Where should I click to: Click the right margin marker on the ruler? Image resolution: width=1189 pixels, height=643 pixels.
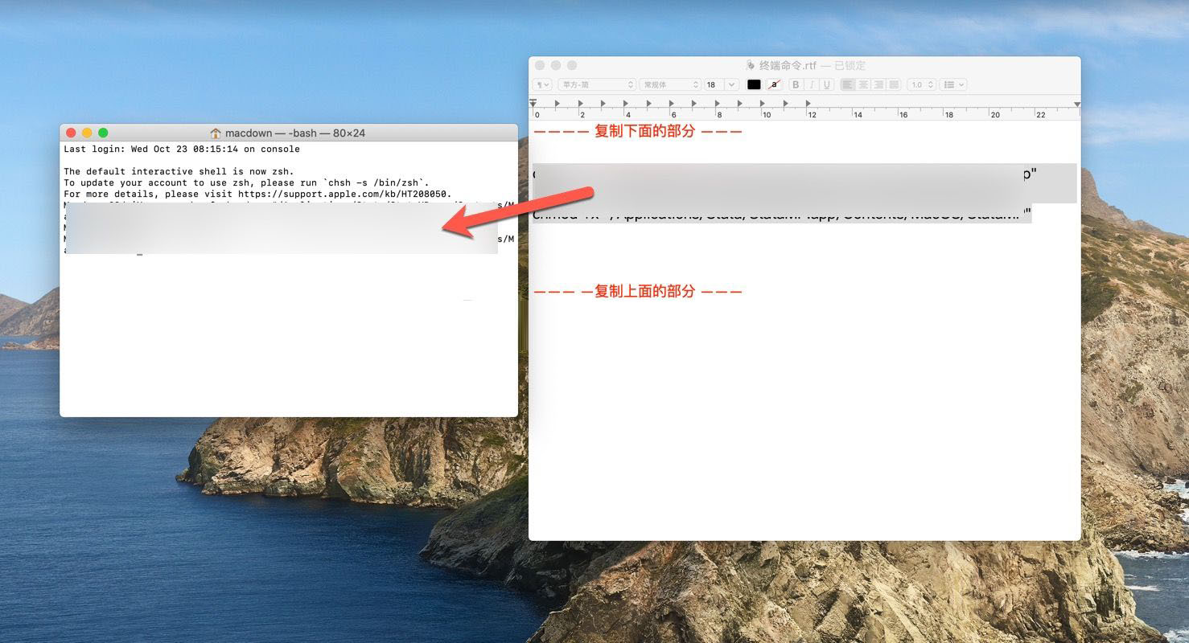pos(1076,104)
